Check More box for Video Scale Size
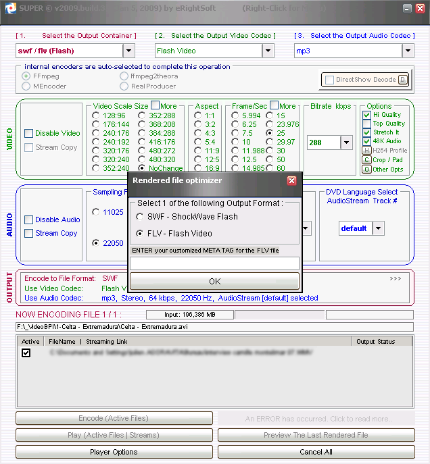The width and height of the screenshot is (430, 464). [156, 105]
